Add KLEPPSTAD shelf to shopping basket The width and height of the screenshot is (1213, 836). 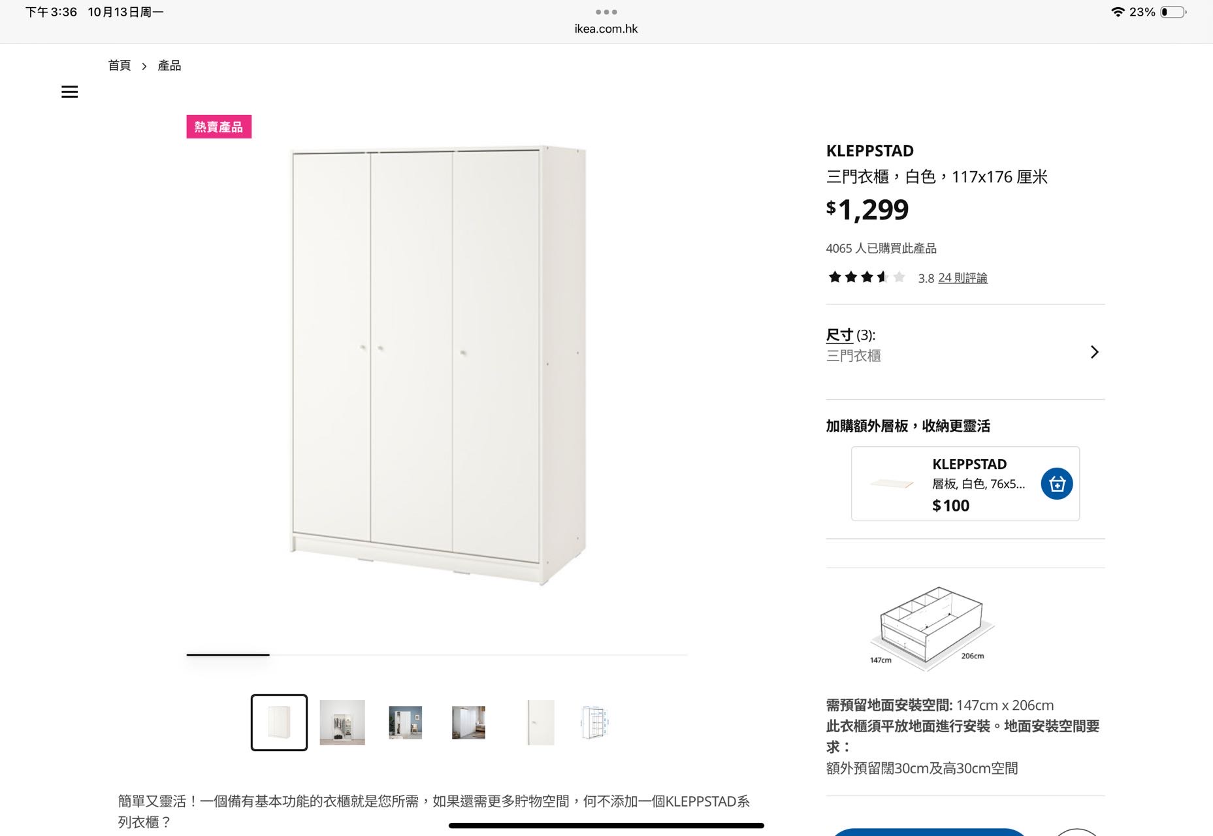click(x=1056, y=484)
